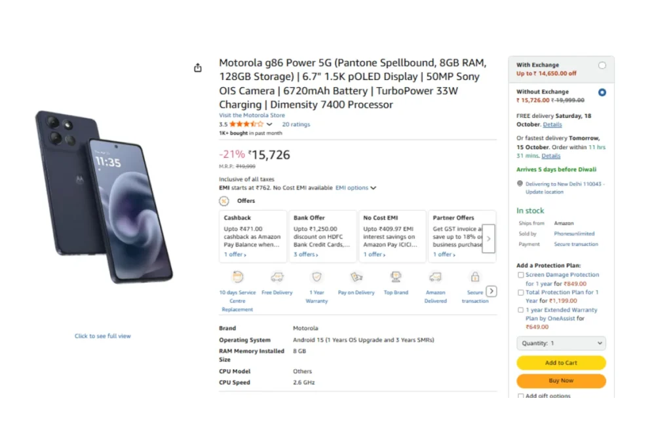This screenshot has height=447, width=671.
Task: Check the Total Protection Plan checkbox
Action: [x=521, y=293]
